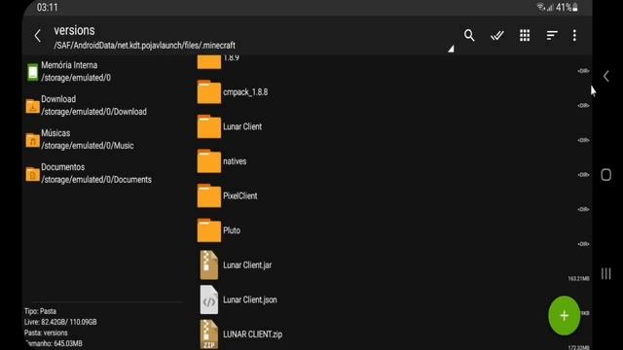
Task: Click the PixelClient folder icon
Action: 209,195
